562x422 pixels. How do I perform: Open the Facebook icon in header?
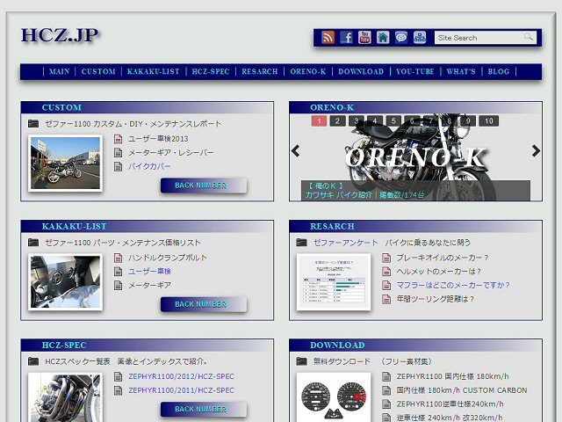[346, 37]
